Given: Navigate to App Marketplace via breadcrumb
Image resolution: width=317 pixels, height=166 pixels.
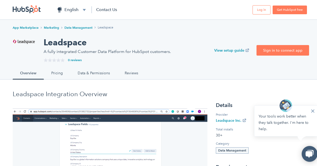Looking at the screenshot, I should (26, 27).
